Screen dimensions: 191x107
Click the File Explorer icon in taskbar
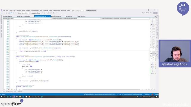[x=20, y=97]
